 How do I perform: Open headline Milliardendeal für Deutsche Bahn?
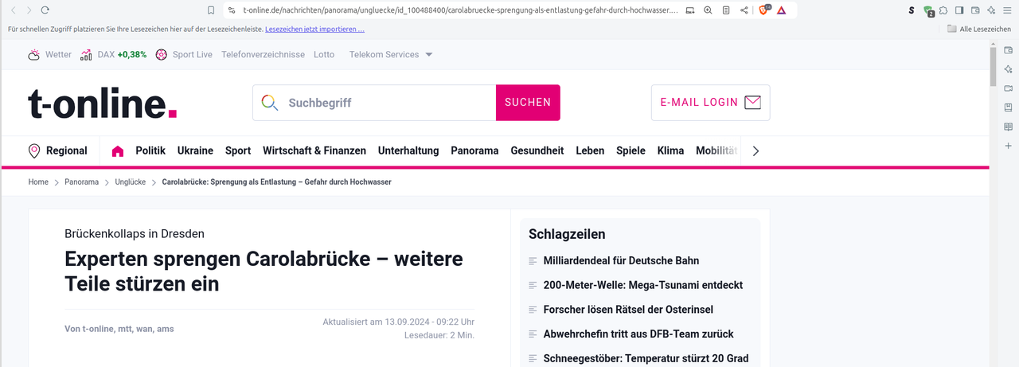[621, 260]
